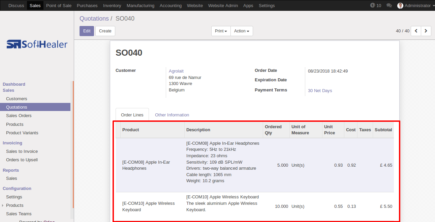Click the Create button
Image resolution: width=435 pixels, height=222 pixels.
click(105, 31)
